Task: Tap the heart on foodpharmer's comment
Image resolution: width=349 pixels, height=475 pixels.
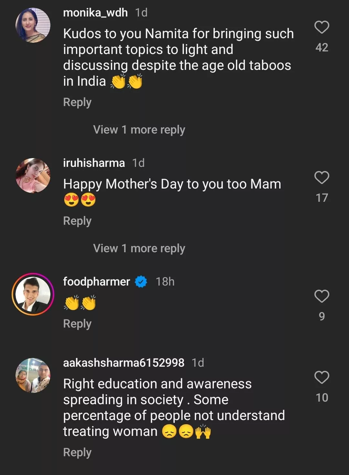Action: 322,296
